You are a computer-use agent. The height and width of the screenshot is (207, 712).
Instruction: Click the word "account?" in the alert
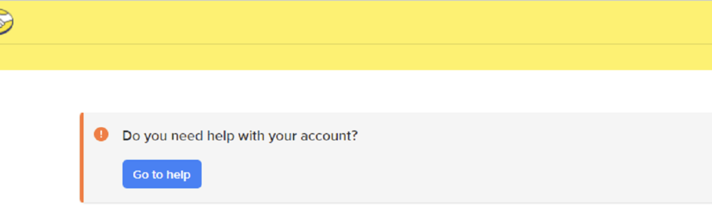[x=329, y=136]
